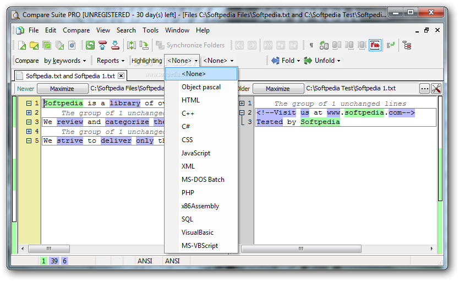Open the by keywords dropdown
The height and width of the screenshot is (281, 459).
[x=65, y=61]
